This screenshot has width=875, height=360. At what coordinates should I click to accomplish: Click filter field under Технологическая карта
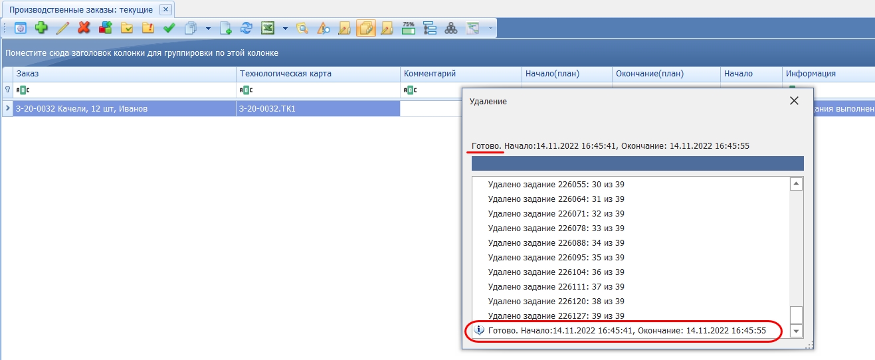pyautogui.click(x=318, y=90)
